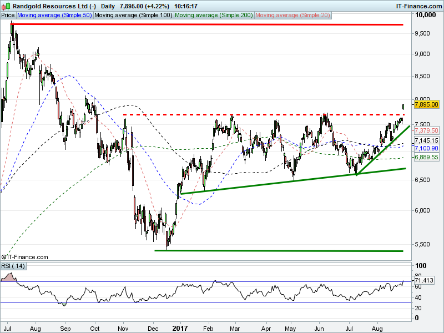Click the Jul label at the axis start
444x333 pixels.
coord(8,329)
